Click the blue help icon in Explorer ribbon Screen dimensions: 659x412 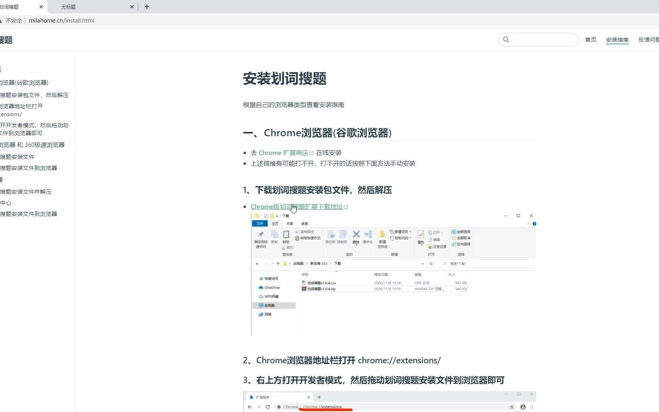click(x=534, y=224)
